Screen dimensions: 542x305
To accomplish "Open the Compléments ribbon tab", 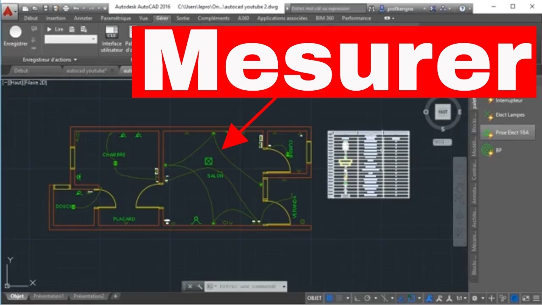I will click(213, 18).
